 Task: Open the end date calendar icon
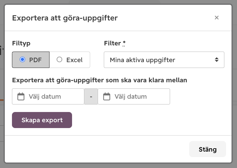point(107,96)
